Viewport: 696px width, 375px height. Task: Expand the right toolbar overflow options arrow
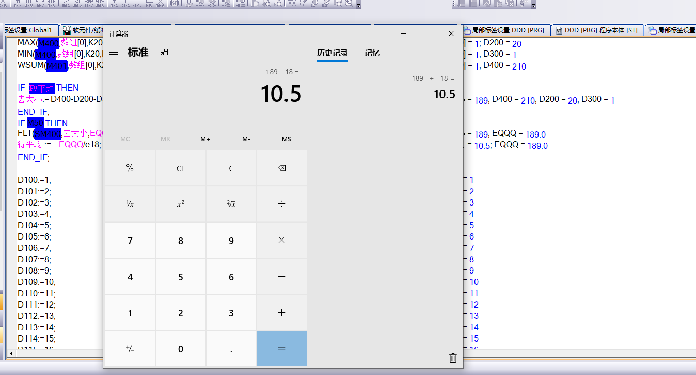pyautogui.click(x=534, y=5)
